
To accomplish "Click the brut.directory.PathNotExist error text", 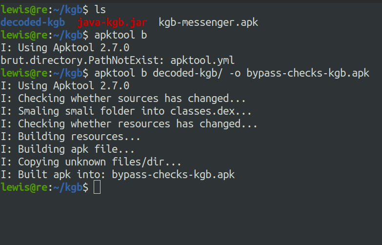I will point(83,60).
